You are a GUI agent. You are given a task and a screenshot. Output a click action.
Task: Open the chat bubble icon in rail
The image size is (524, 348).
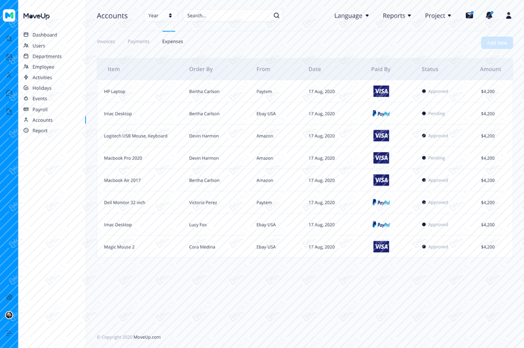9,93
